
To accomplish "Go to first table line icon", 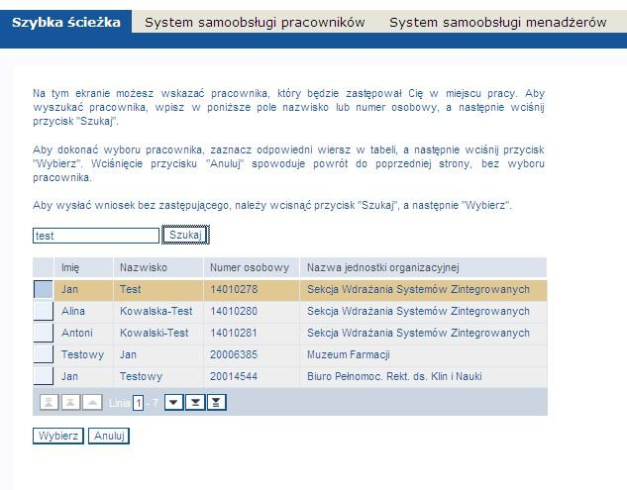I will tap(50, 403).
